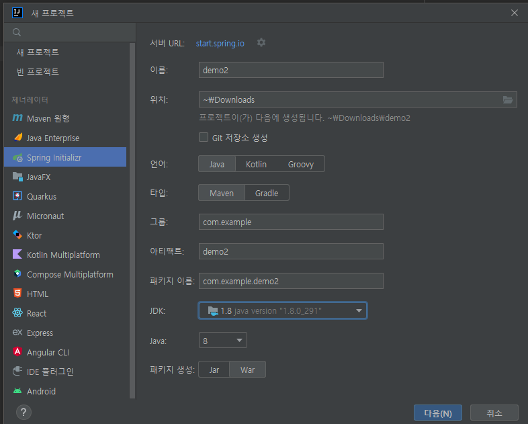Select Jar packaging
The width and height of the screenshot is (528, 424).
pos(214,370)
